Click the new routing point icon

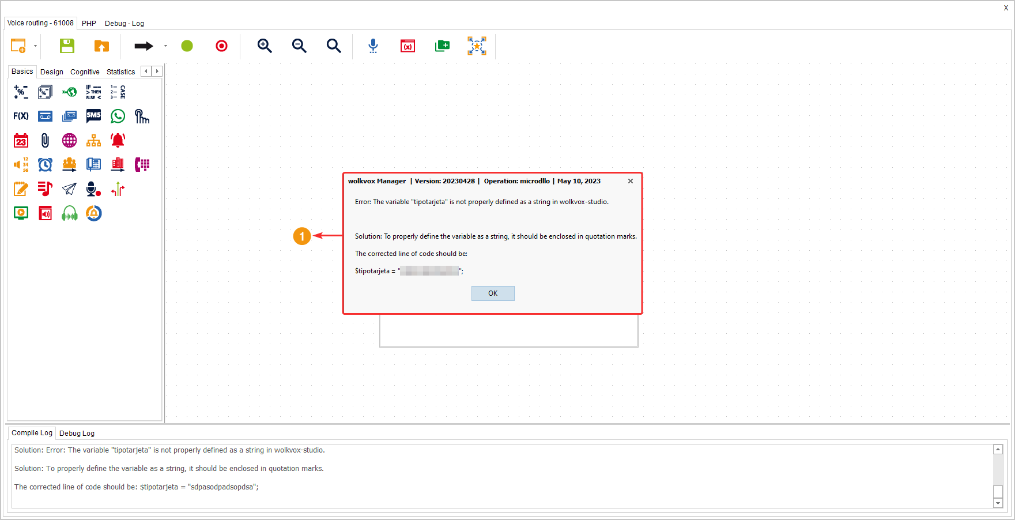pos(18,46)
